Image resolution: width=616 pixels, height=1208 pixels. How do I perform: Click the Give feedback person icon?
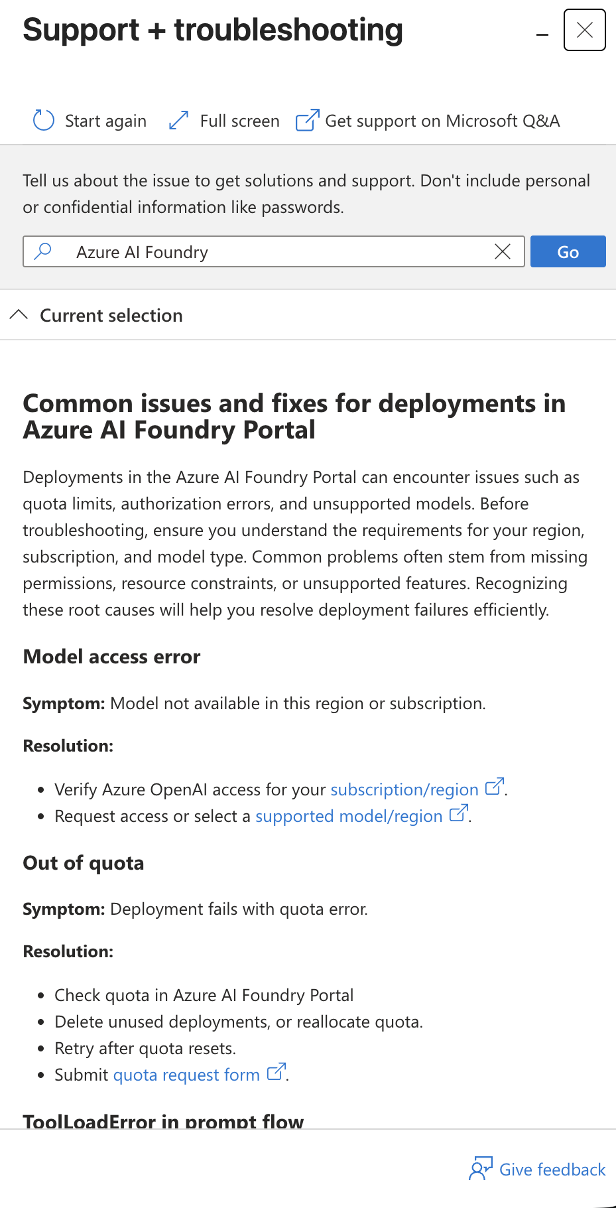click(481, 1169)
